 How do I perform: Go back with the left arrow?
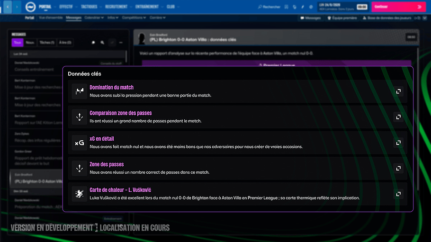(8, 7)
